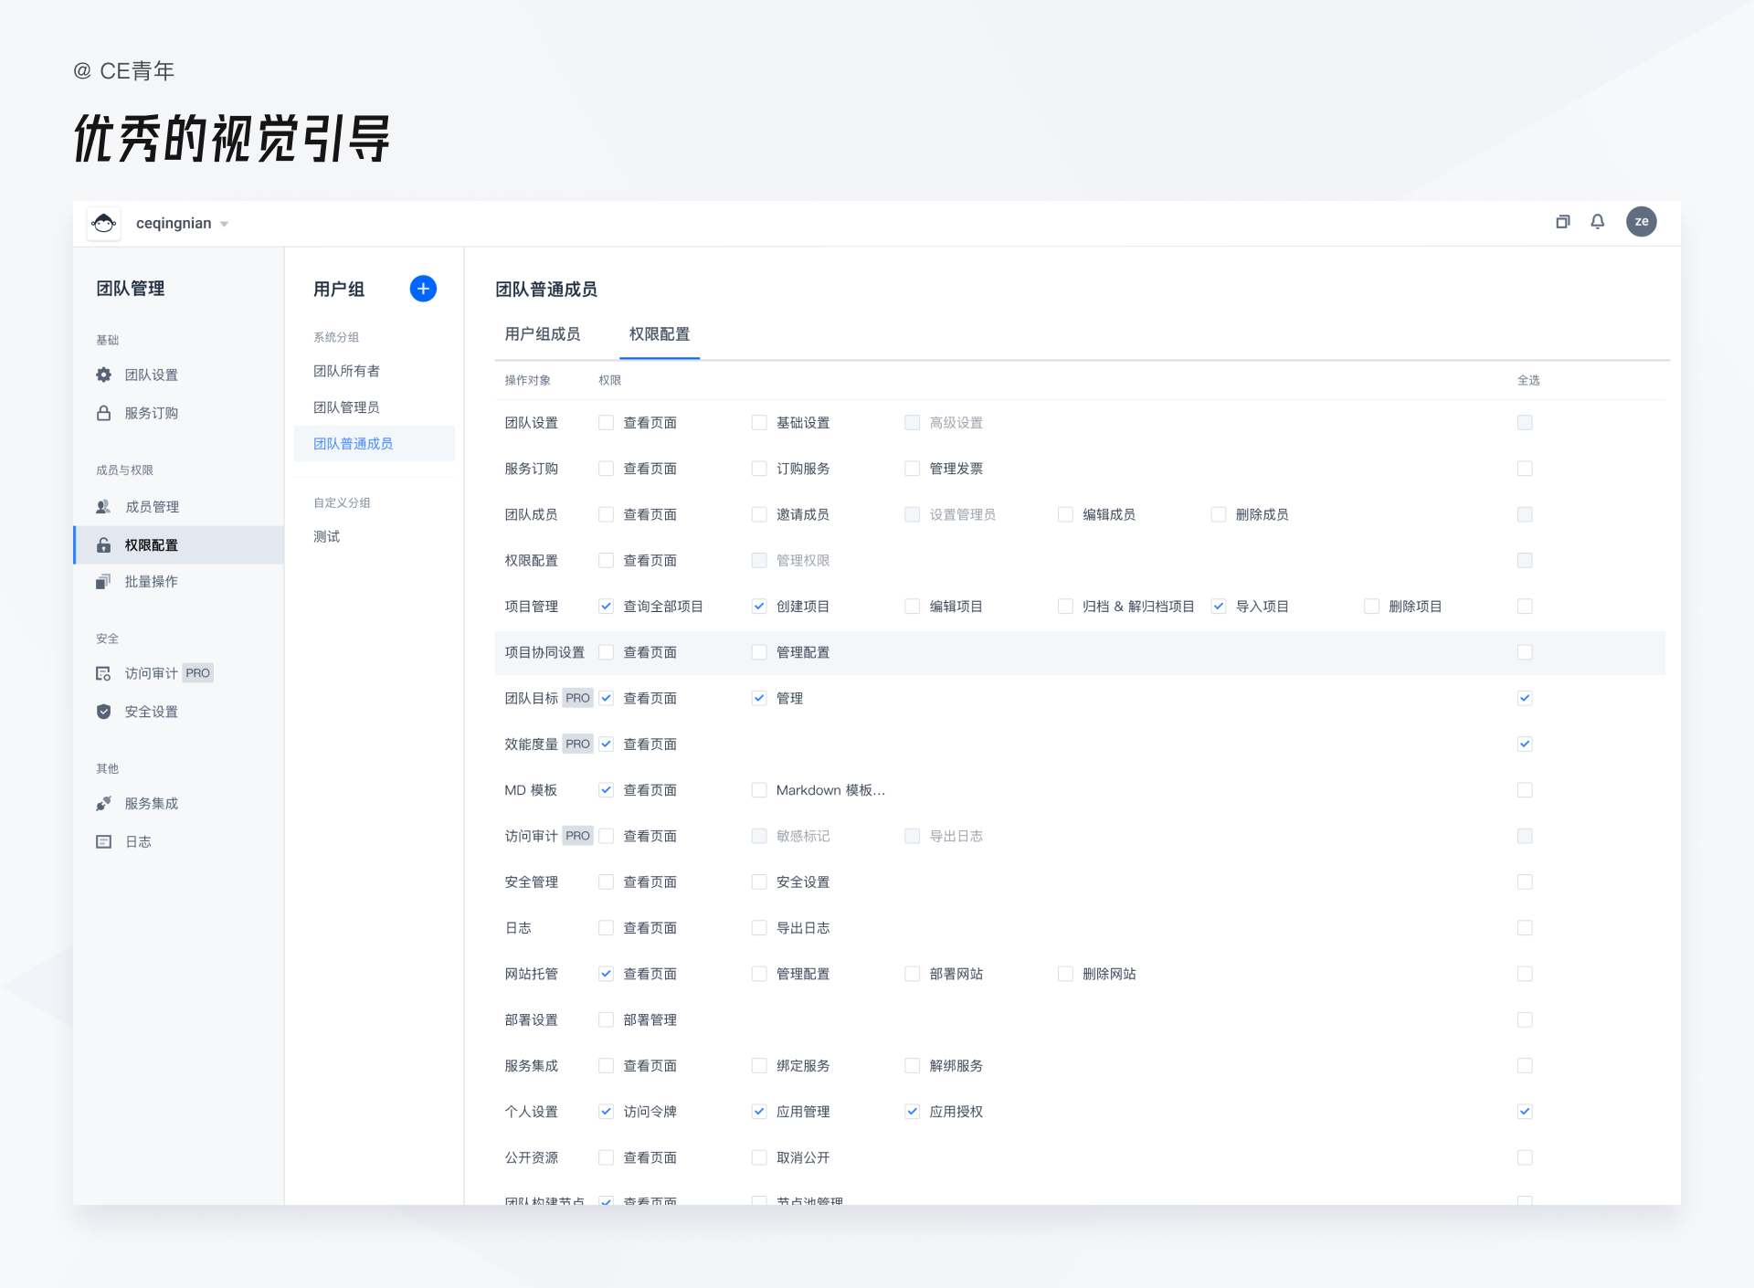Go to 批量操作 in the sidebar
1754x1288 pixels.
pos(152,582)
